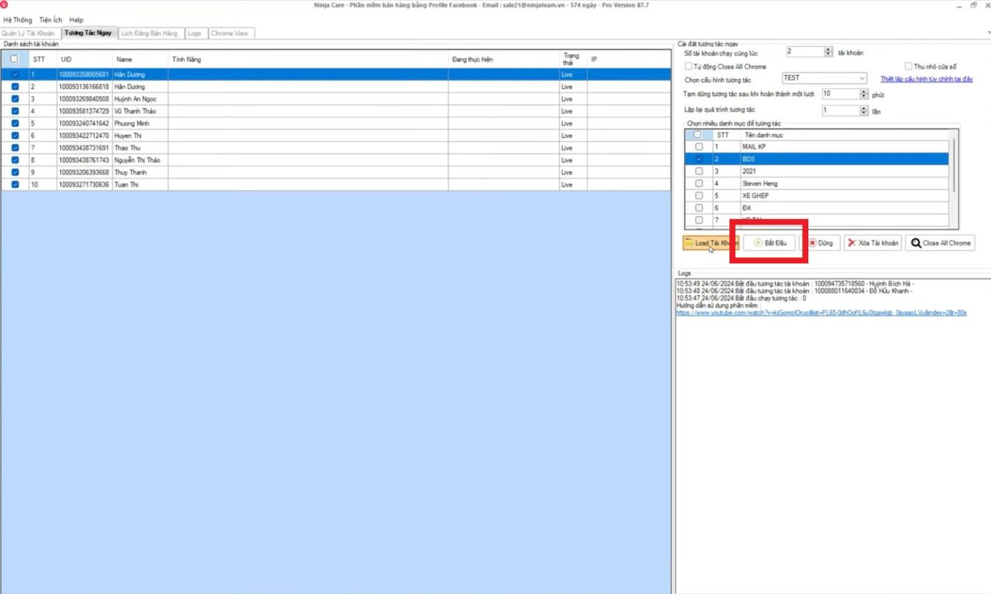991x594 pixels.
Task: Check the ĐX category checkbox
Action: [699, 208]
